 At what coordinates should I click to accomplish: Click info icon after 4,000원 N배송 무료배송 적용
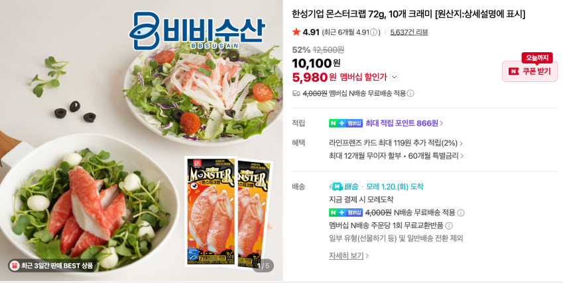[461, 213]
